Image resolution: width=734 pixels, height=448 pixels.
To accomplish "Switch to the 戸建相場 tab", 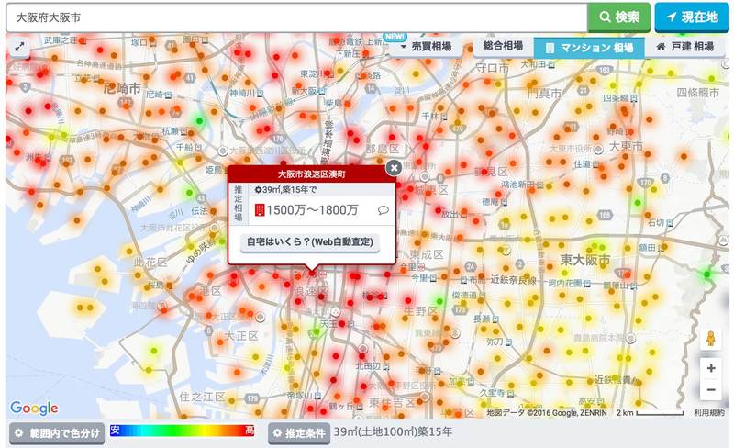I will [684, 47].
